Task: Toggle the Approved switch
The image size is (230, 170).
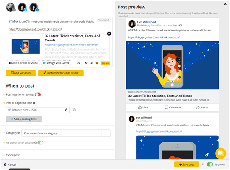Action: pyautogui.click(x=210, y=164)
